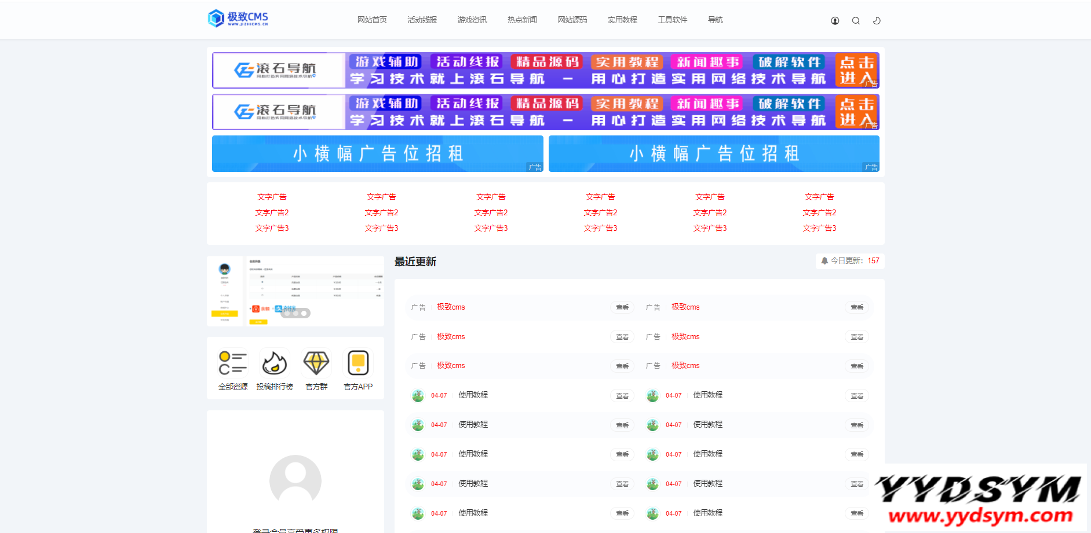Screen dimensions: 1091x533
Task: Select 工具软件 in the top navigation
Action: tap(673, 20)
